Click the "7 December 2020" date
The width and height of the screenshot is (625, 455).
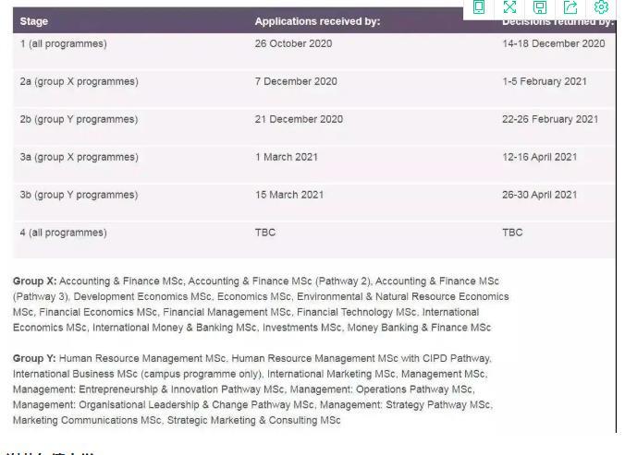tap(296, 81)
